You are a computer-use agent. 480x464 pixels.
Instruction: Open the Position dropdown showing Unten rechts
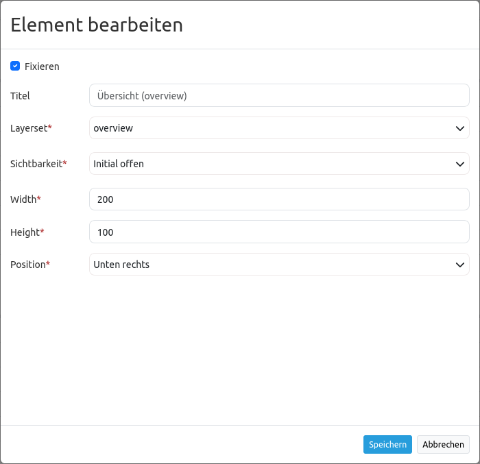(271, 265)
